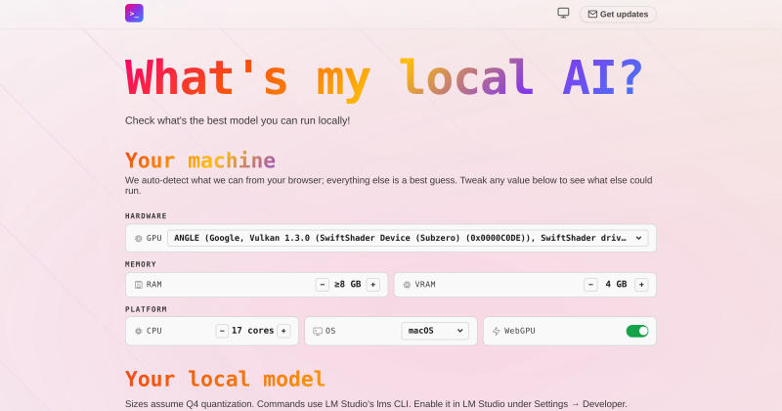782x411 pixels.
Task: Click the 17 cores value
Action: click(x=253, y=331)
